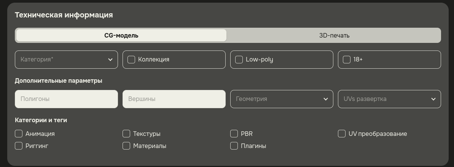Focus the Вершины input field
This screenshot has height=167, width=454.
click(x=174, y=99)
